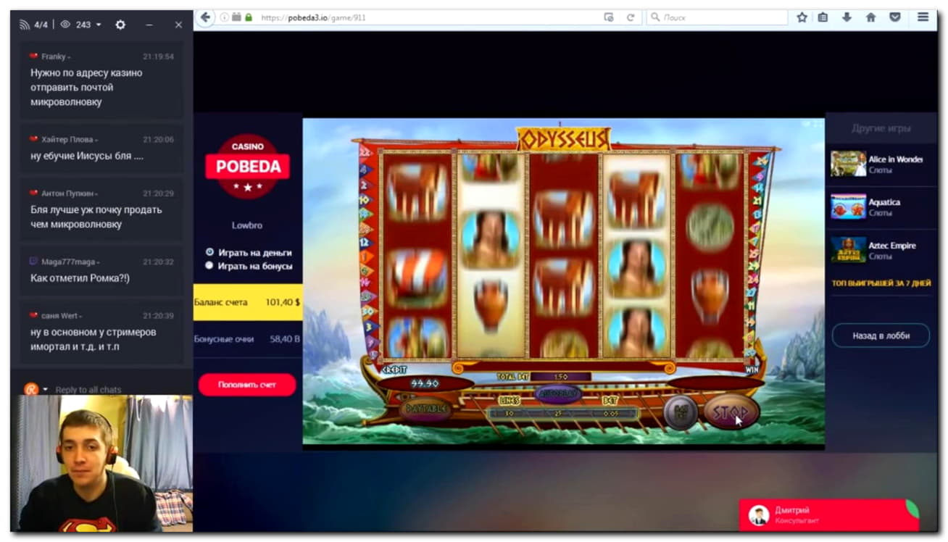Open the PAYTABLE button in the slot
Image resolution: width=948 pixels, height=542 pixels.
pos(426,409)
